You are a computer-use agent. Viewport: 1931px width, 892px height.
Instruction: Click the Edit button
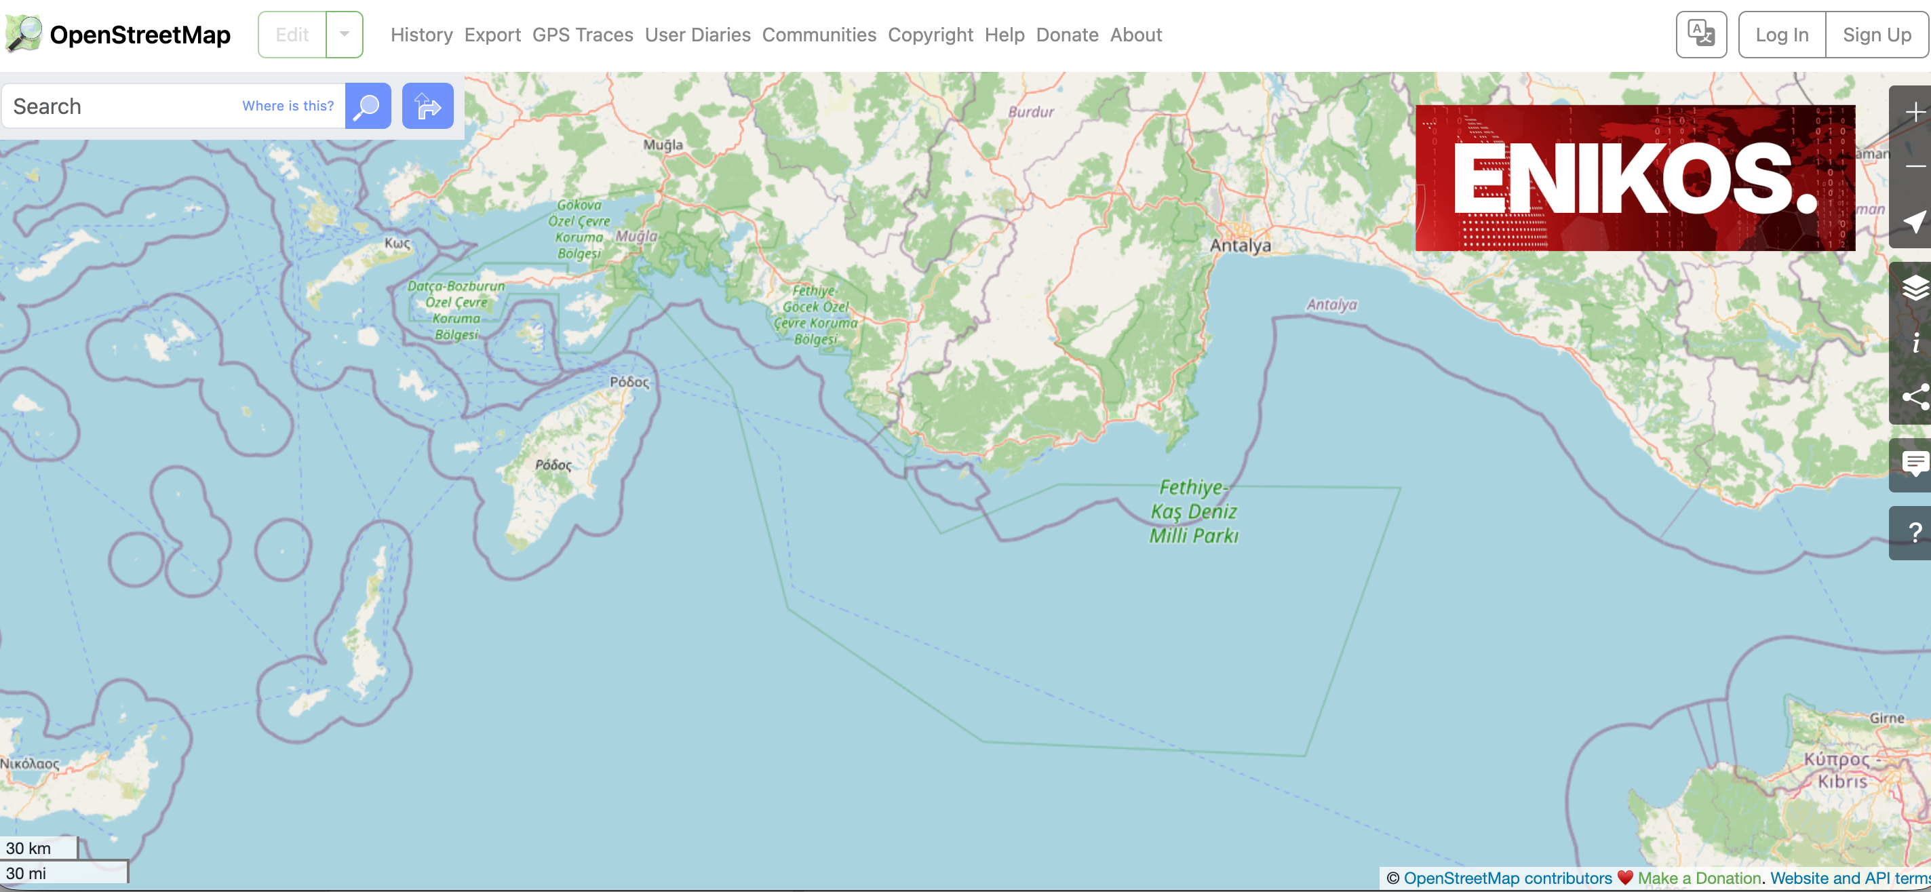(x=292, y=35)
